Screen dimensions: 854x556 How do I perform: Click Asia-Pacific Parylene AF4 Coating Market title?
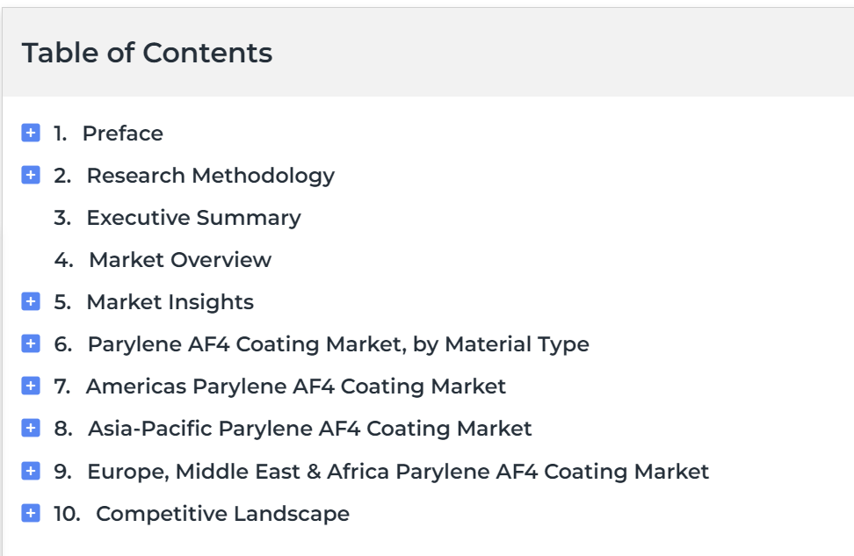click(x=310, y=430)
